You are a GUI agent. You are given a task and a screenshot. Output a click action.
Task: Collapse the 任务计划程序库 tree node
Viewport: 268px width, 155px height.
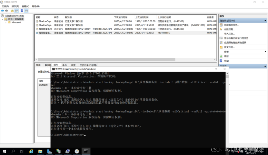point(2,19)
